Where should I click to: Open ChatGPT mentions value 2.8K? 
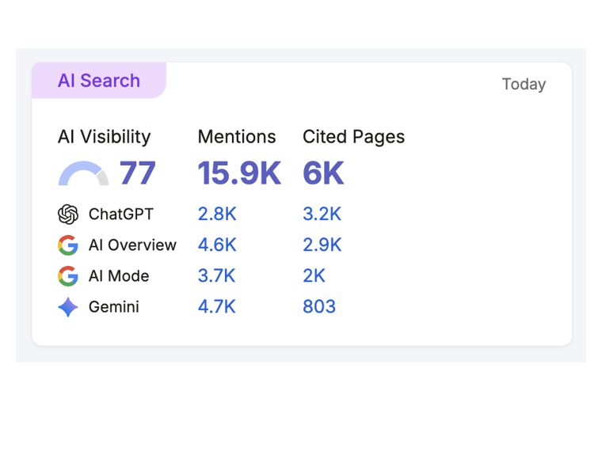tap(217, 214)
